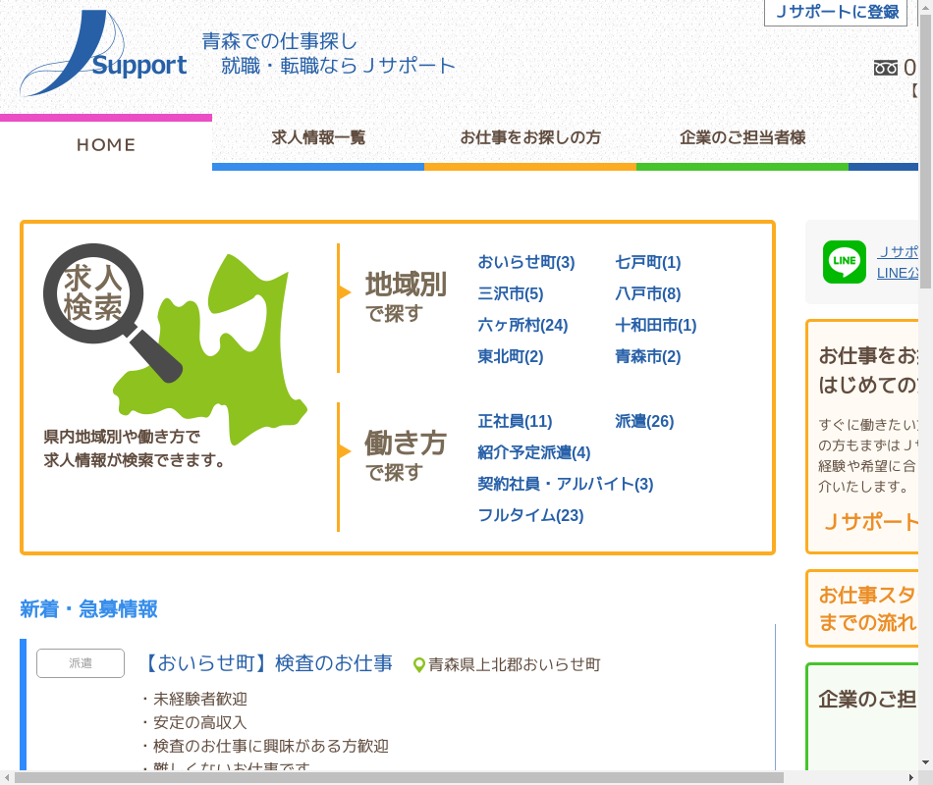
Task: Filter jobs by 七戸町(1)
Action: pos(648,262)
